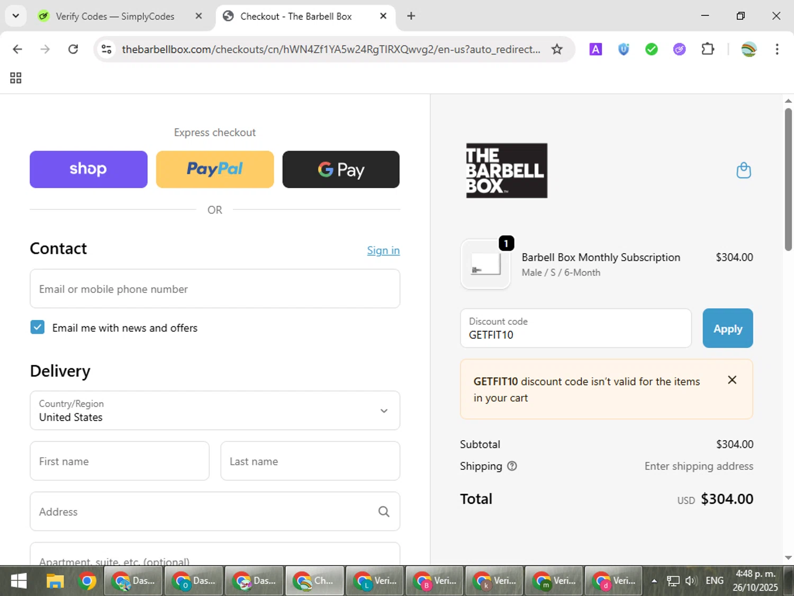
Task: Apply the GETFIT10 discount code
Action: pyautogui.click(x=728, y=328)
